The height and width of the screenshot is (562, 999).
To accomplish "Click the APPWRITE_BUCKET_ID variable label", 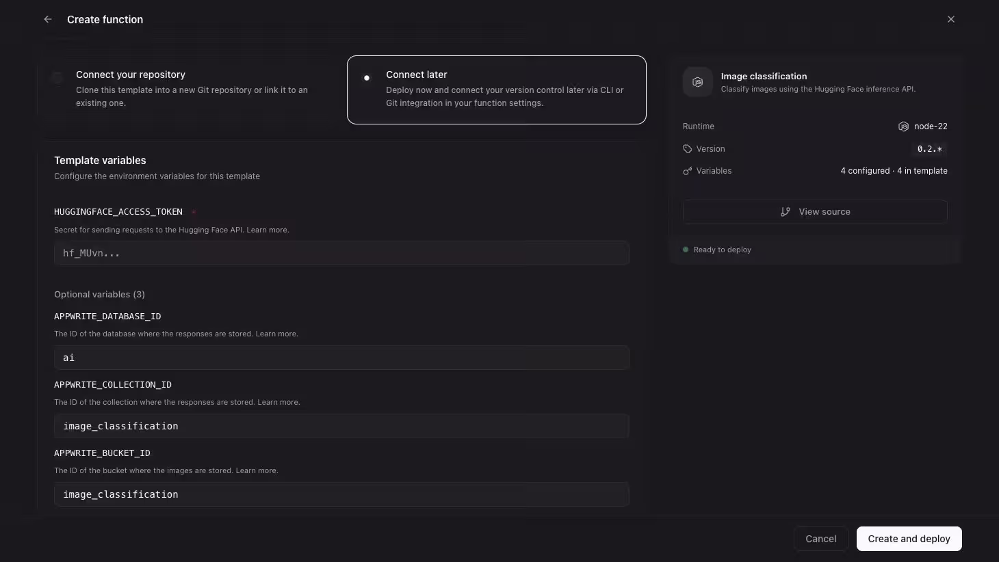I will coord(102,453).
